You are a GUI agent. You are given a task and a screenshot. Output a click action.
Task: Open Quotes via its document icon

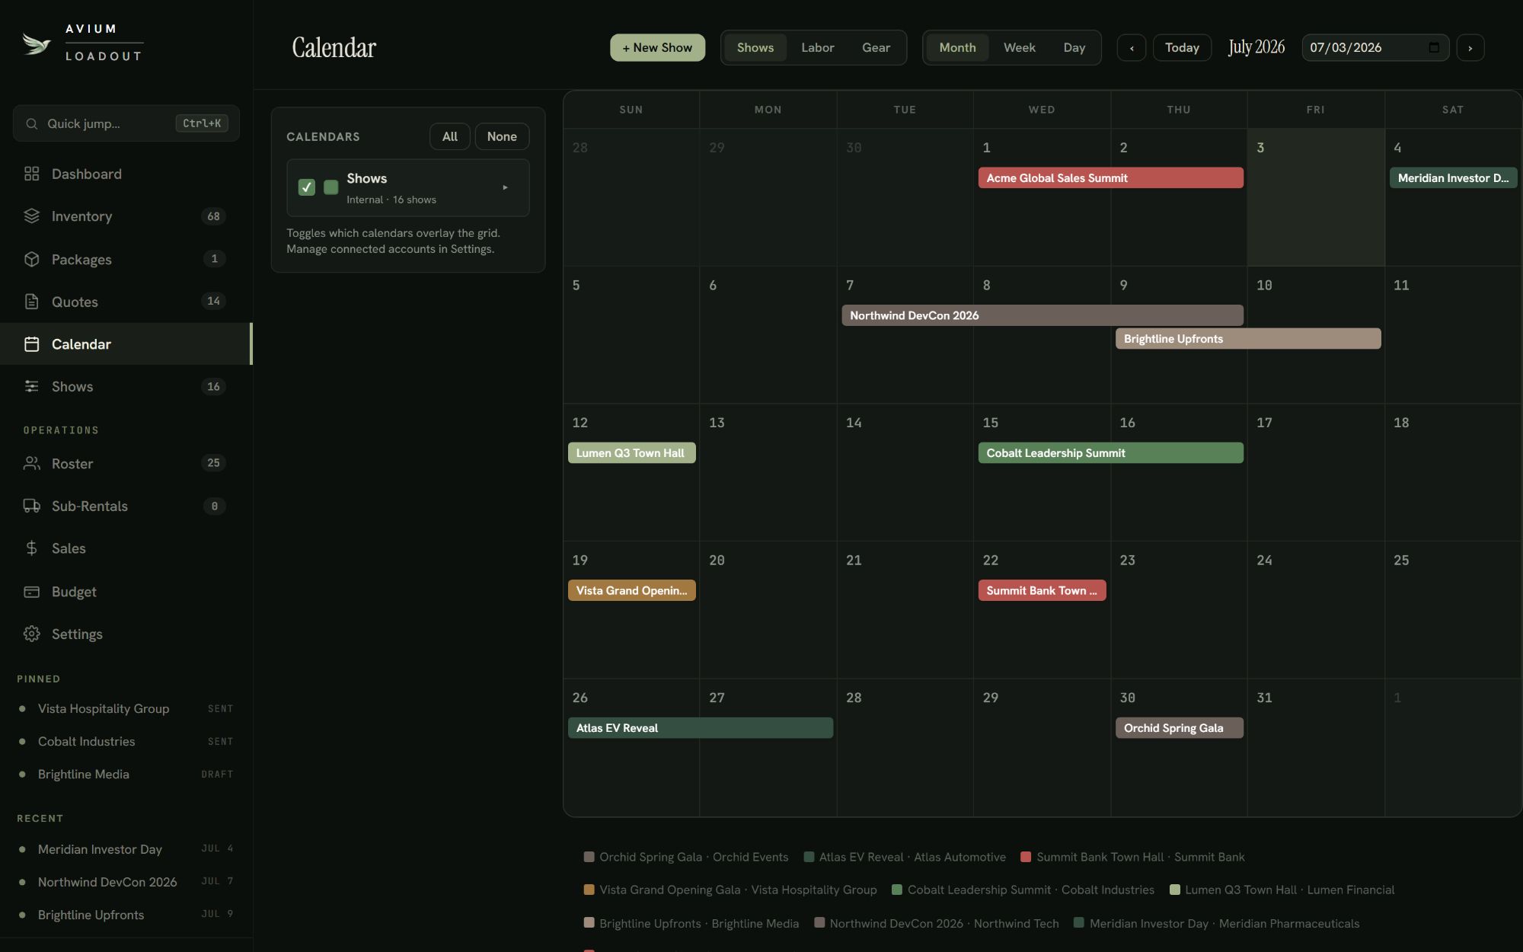click(x=31, y=302)
